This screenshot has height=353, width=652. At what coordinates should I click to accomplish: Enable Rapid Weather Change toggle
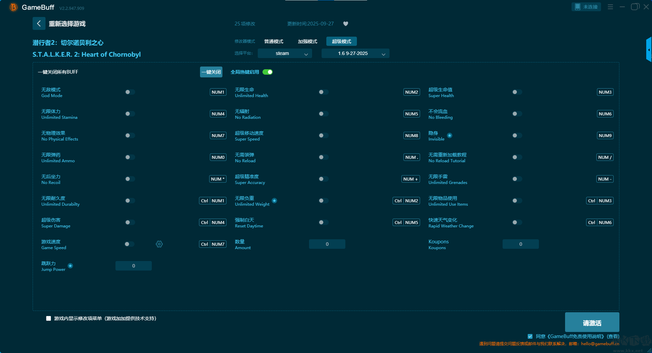517,222
